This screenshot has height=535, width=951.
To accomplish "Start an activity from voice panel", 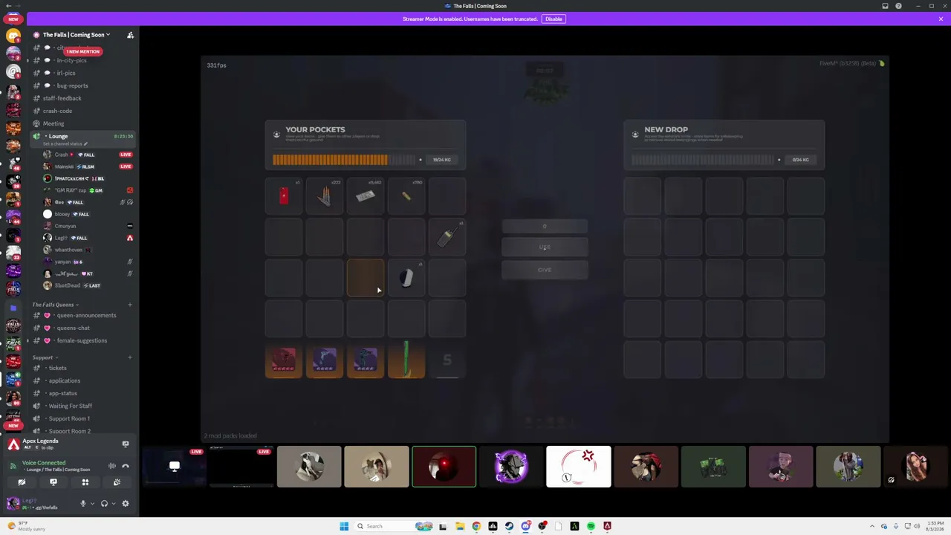I will [x=85, y=482].
